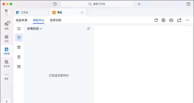Go to 发起申请 tab
The image size is (194, 103).
[21, 20]
